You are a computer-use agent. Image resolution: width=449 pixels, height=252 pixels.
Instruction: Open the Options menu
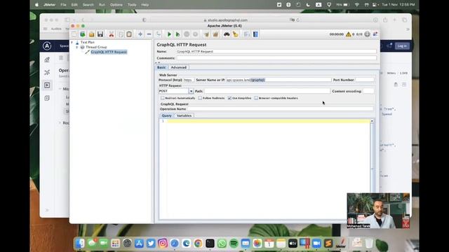[116, 5]
